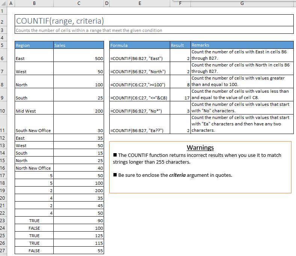Viewport: 296px width, 256px height.
Task: Select the Formula header cell
Action: coord(140,45)
